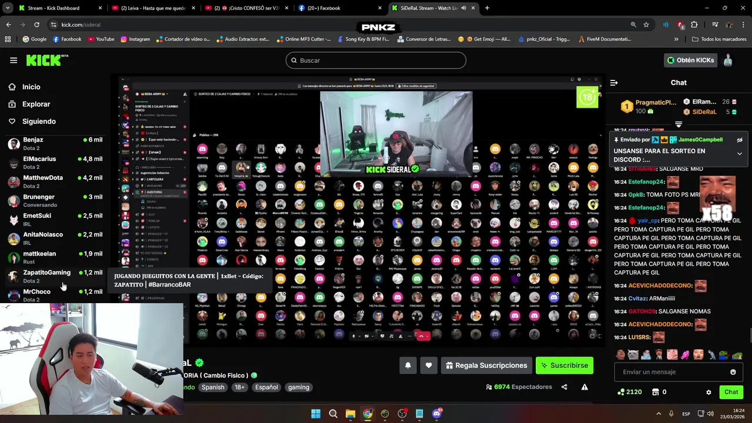Screen dimensions: 752x423
Task: Open the channel store icon
Action: pos(655,392)
